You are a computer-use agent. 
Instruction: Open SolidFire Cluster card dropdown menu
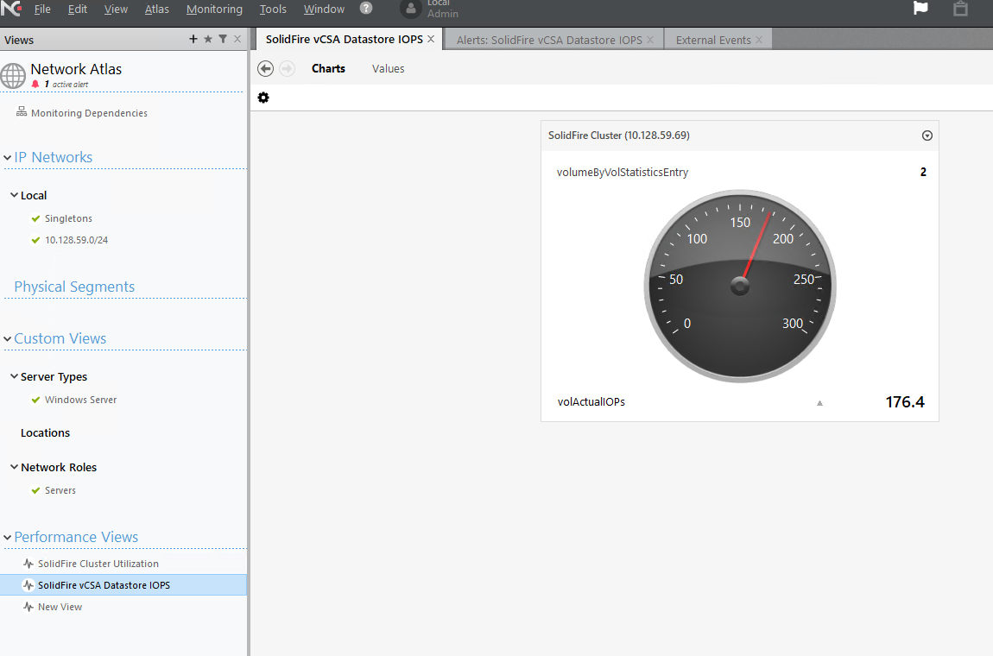pos(927,136)
